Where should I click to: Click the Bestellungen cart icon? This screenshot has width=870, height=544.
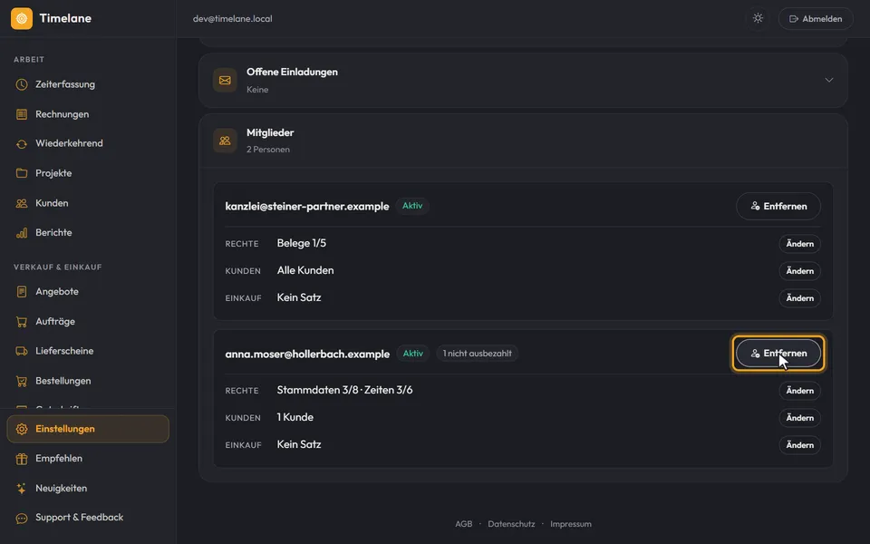(x=22, y=381)
